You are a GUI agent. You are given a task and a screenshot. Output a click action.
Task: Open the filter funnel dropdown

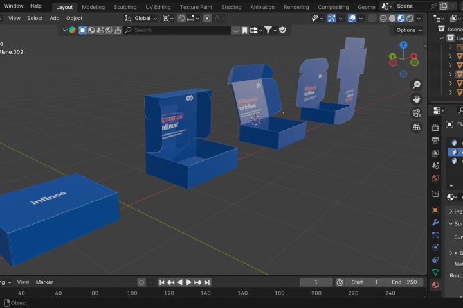271,30
